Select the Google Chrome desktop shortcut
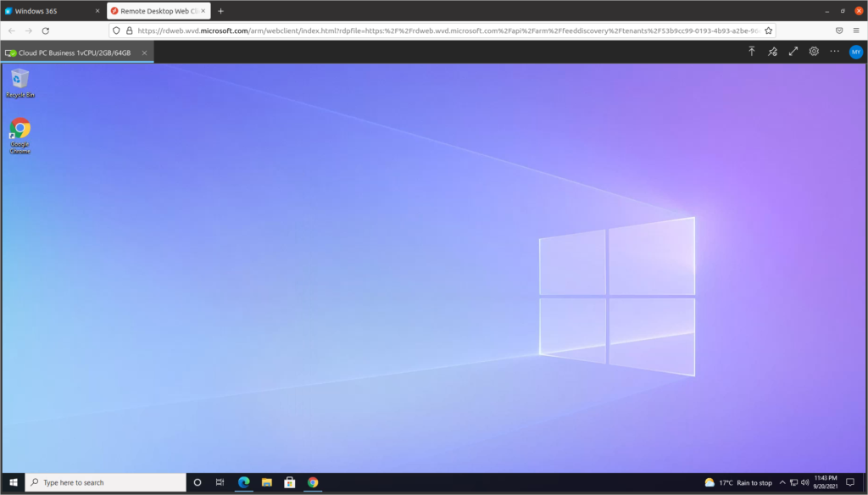 (x=20, y=136)
